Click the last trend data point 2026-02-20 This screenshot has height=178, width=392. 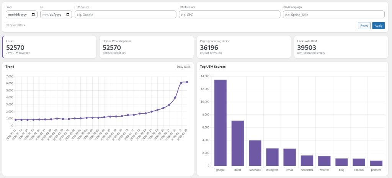click(x=187, y=82)
